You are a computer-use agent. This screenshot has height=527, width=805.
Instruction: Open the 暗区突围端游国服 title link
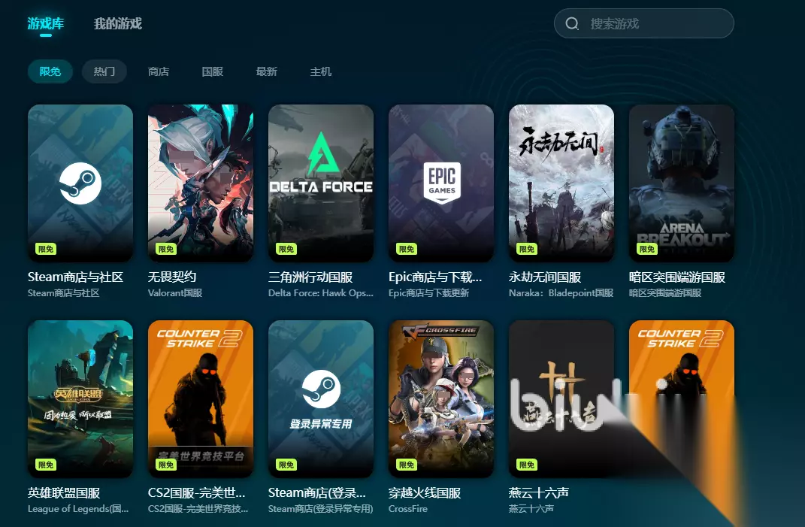(677, 277)
